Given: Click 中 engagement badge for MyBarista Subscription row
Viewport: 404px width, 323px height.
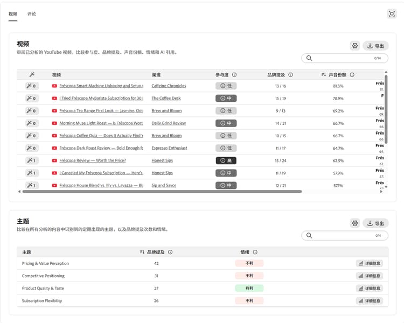Looking at the screenshot, I should pyautogui.click(x=226, y=98).
